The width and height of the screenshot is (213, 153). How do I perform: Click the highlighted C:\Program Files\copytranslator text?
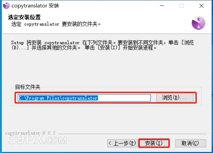[58, 98]
